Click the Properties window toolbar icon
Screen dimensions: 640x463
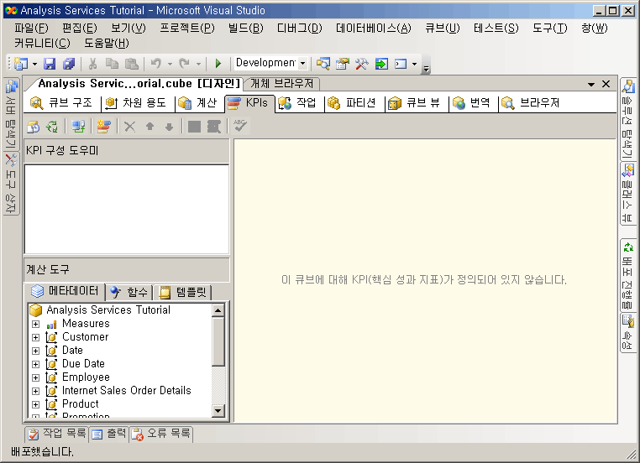click(343, 64)
